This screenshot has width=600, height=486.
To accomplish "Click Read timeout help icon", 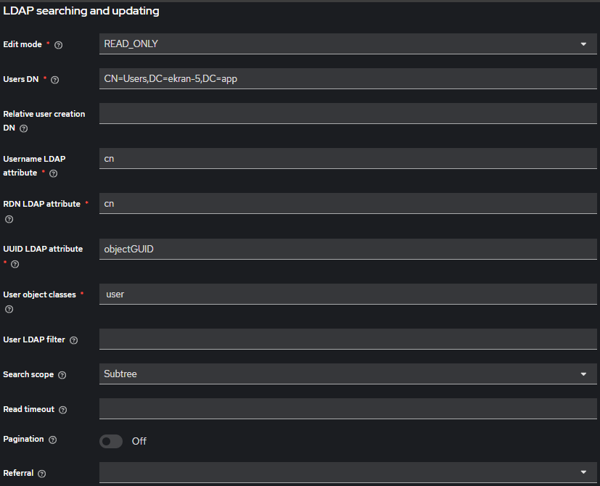I will tap(63, 410).
